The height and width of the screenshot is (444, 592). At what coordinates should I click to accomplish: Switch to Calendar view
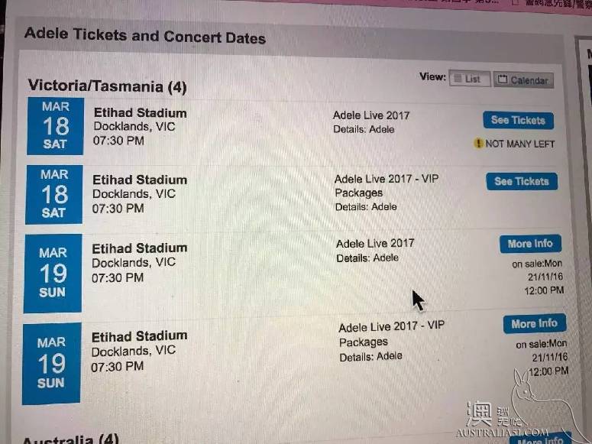(523, 80)
